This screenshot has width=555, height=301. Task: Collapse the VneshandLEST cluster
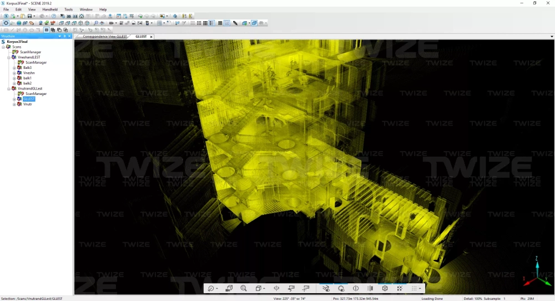[x=8, y=57]
